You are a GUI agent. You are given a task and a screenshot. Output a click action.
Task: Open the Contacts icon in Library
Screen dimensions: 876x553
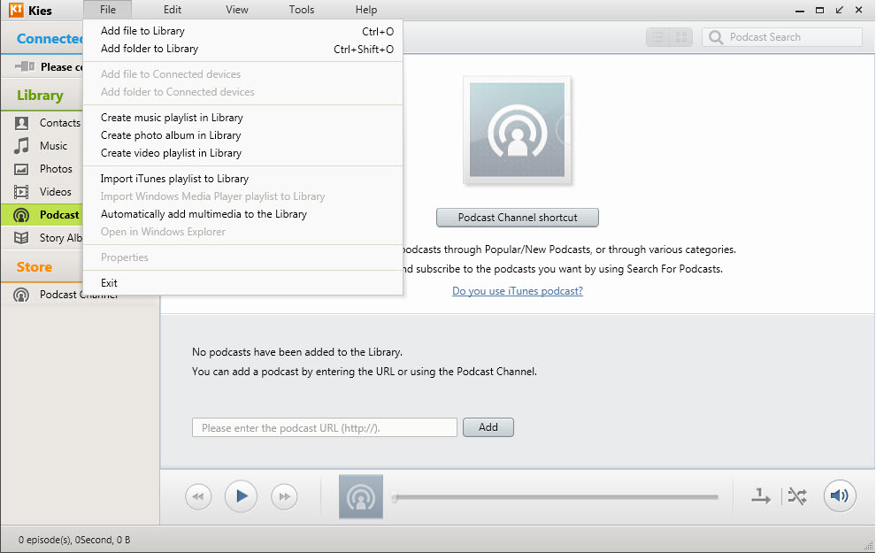point(21,123)
